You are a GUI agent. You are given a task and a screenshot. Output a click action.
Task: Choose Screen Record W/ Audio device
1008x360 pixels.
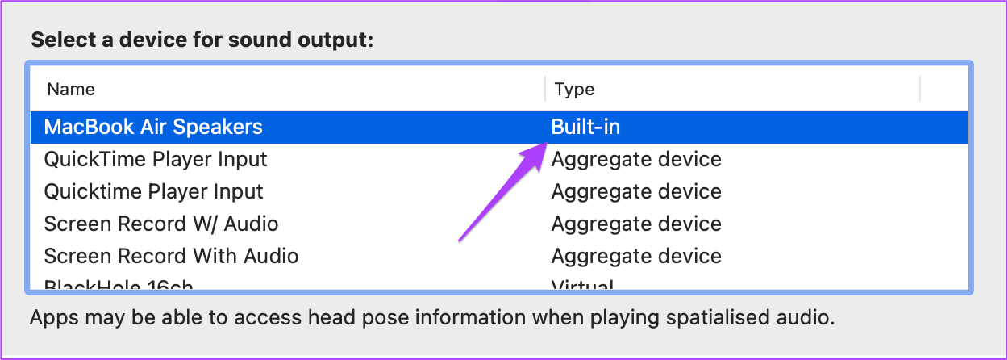[499, 224]
